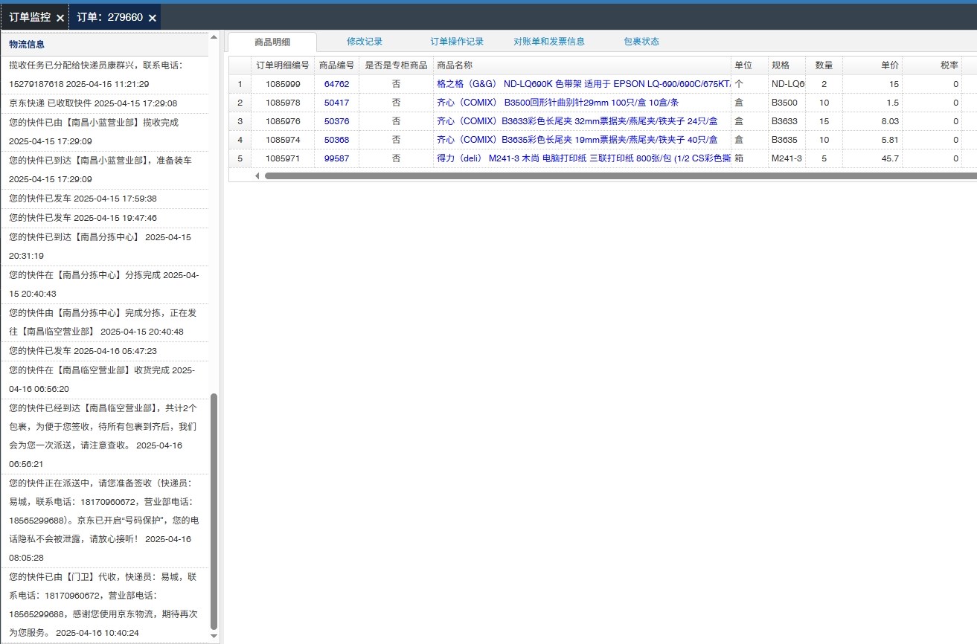Click the product table horizontal scrollbar
This screenshot has height=644, width=977.
coord(621,176)
